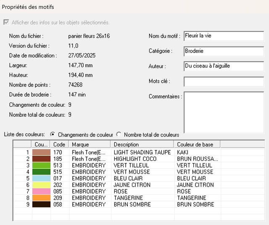Select 'Changements de couleur' radio button
Viewport: 269px width, 225px height.
(x=53, y=135)
